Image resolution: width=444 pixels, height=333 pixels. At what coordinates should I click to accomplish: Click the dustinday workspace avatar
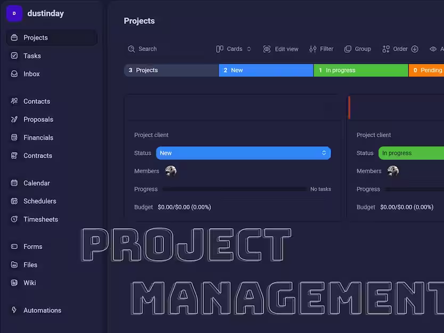tap(14, 13)
